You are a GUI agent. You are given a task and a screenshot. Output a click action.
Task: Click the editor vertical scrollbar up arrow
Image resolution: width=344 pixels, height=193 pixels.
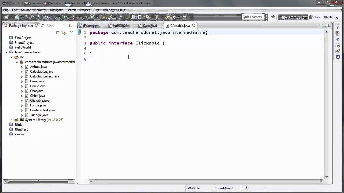(327, 32)
